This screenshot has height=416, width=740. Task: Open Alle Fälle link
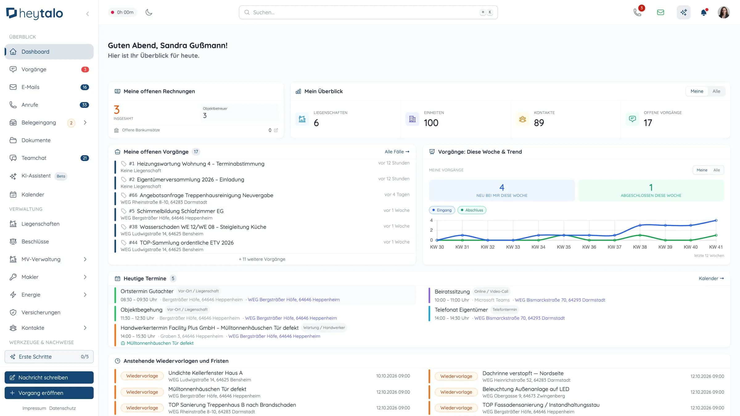397,152
